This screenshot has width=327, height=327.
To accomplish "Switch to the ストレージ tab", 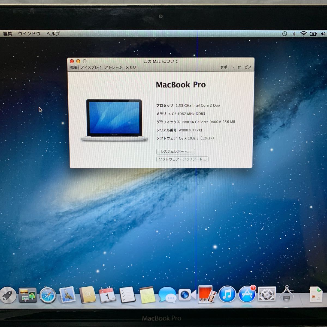I will coord(114,67).
